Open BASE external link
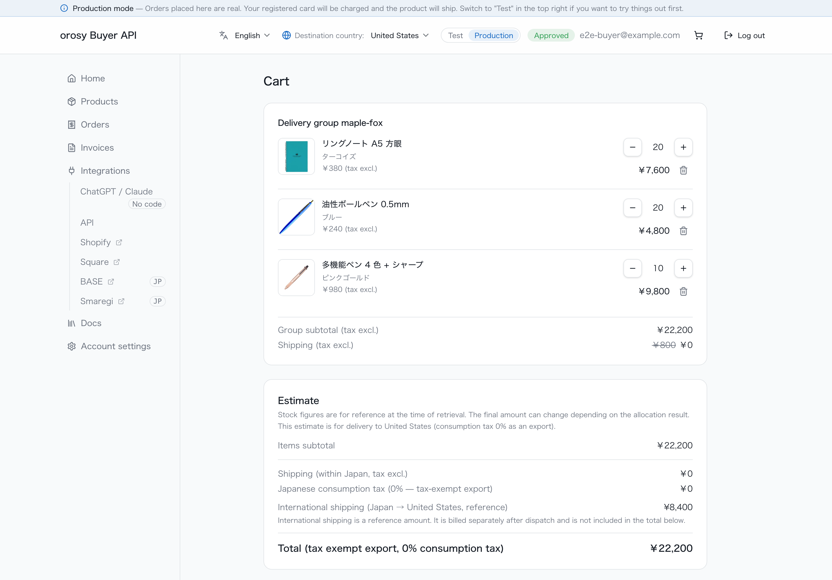Viewport: 832px width, 580px height. pos(97,282)
